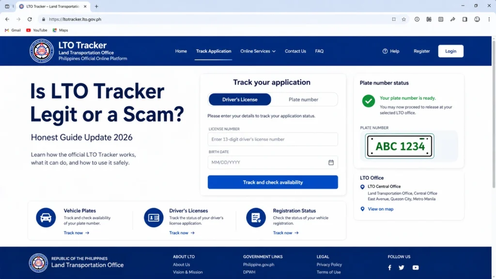Click the address bar URL
This screenshot has width=496, height=279.
pyautogui.click(x=75, y=19)
